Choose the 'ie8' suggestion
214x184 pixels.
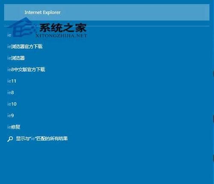click(x=11, y=93)
